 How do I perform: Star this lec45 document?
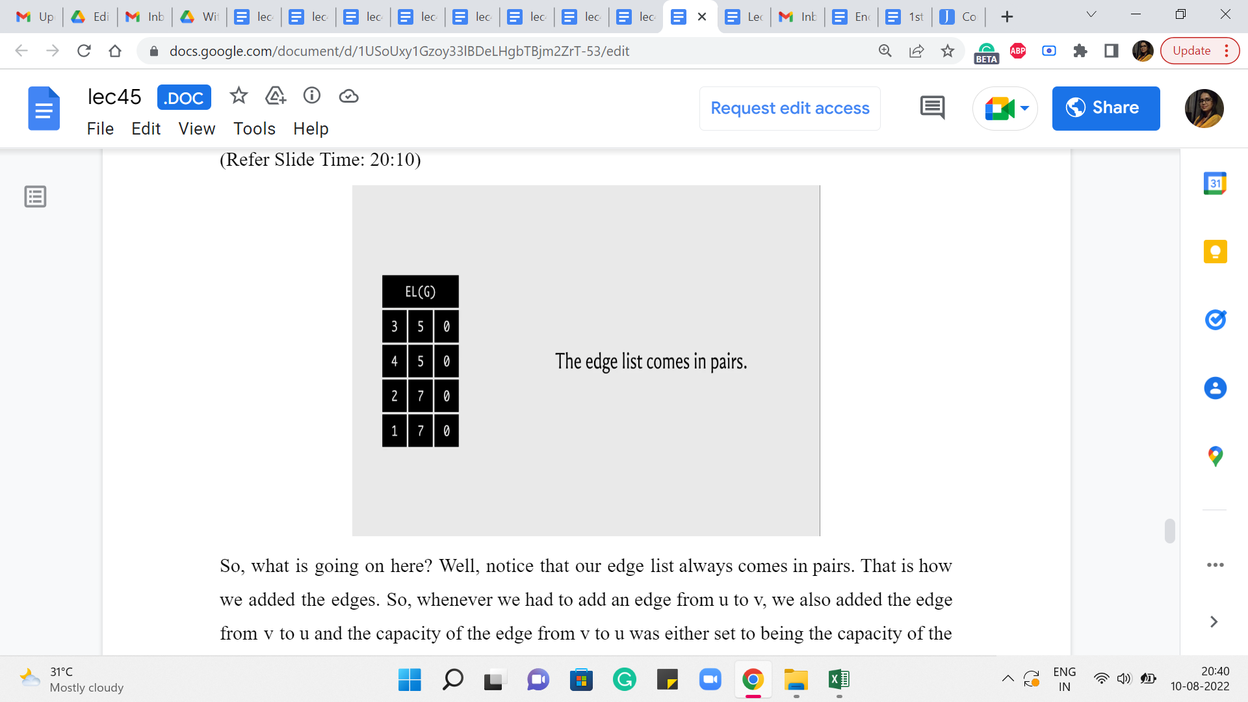click(x=239, y=96)
